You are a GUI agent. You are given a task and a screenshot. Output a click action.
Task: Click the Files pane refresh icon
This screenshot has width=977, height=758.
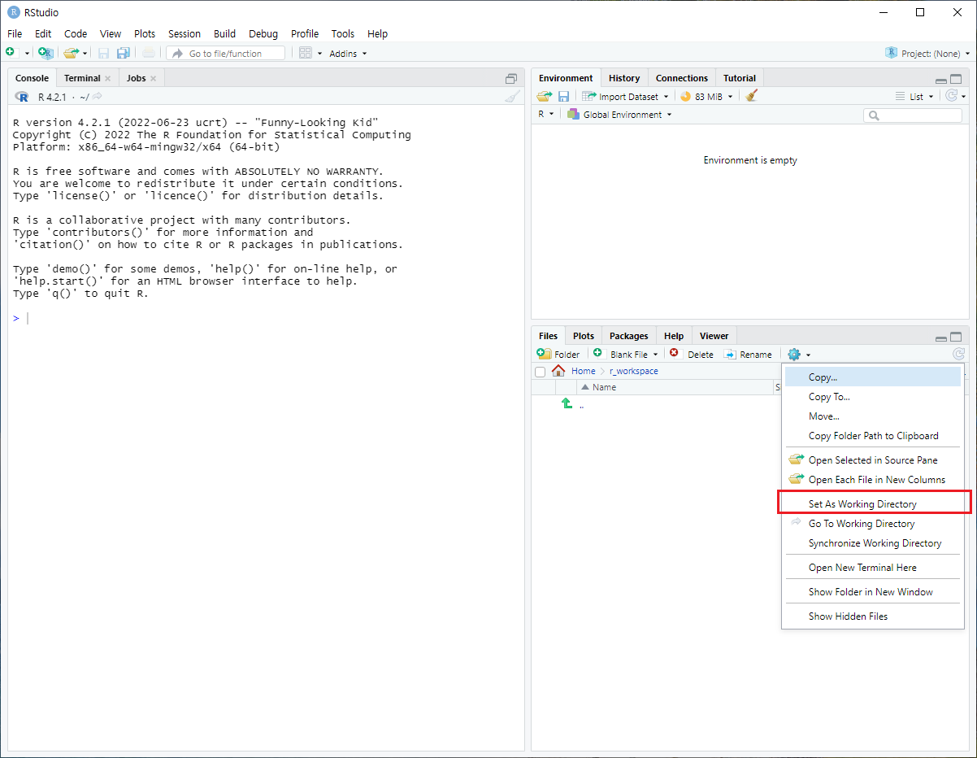959,355
